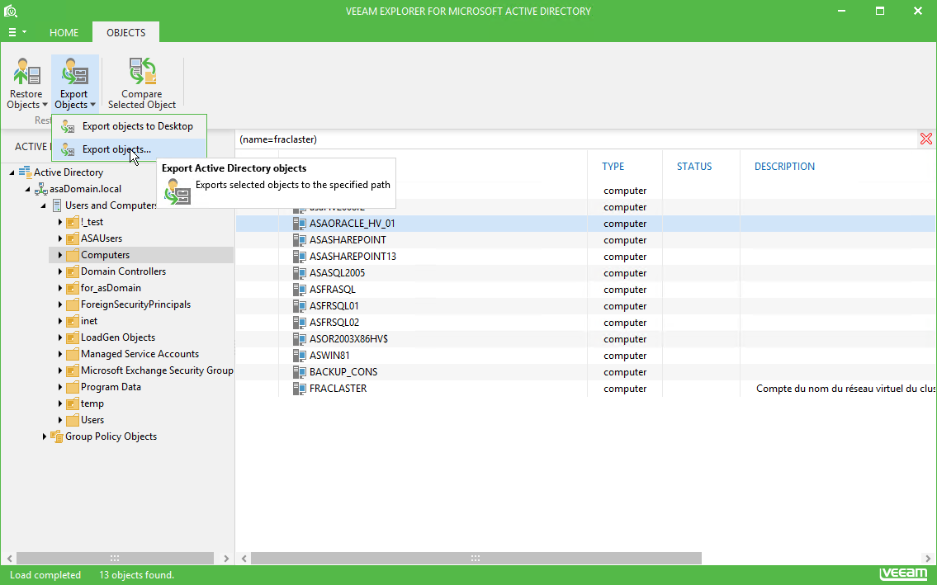Select the Computers tree item label
The image size is (937, 585).
[105, 255]
